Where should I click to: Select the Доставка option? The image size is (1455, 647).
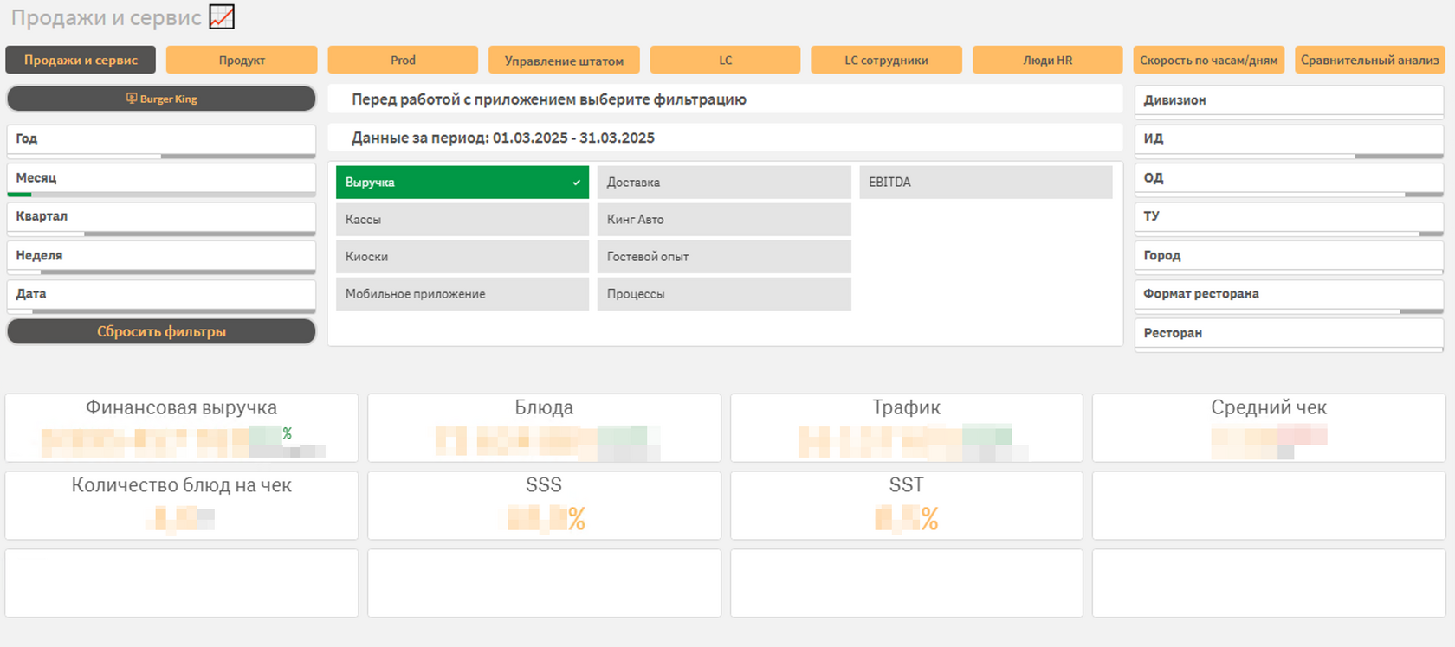pos(724,183)
